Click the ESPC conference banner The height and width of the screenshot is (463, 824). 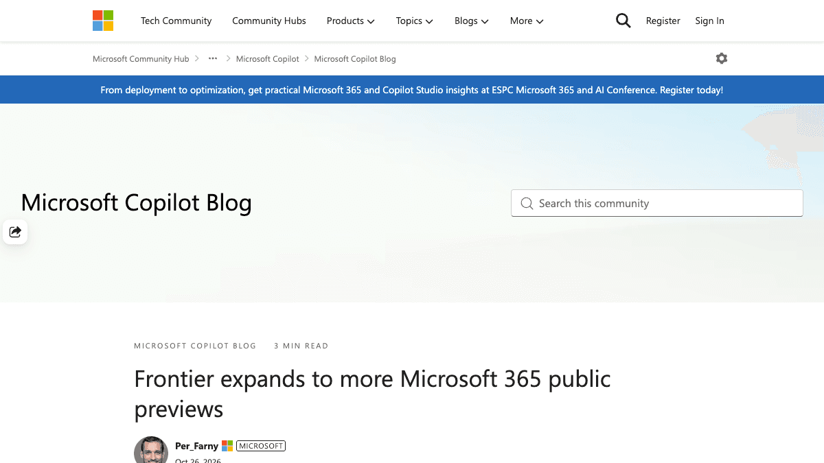point(412,90)
